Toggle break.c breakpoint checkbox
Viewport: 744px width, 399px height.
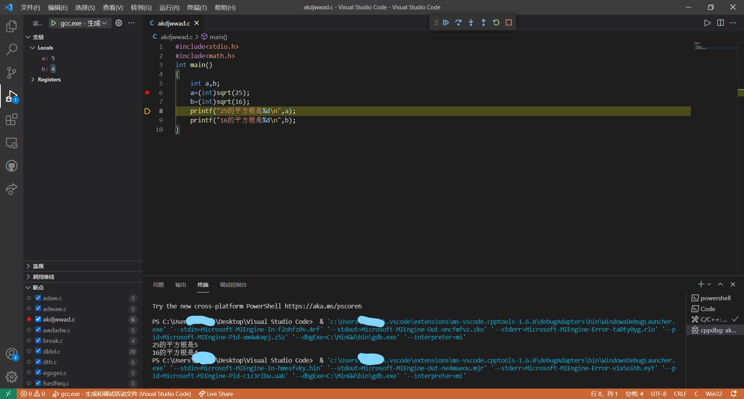(x=38, y=341)
